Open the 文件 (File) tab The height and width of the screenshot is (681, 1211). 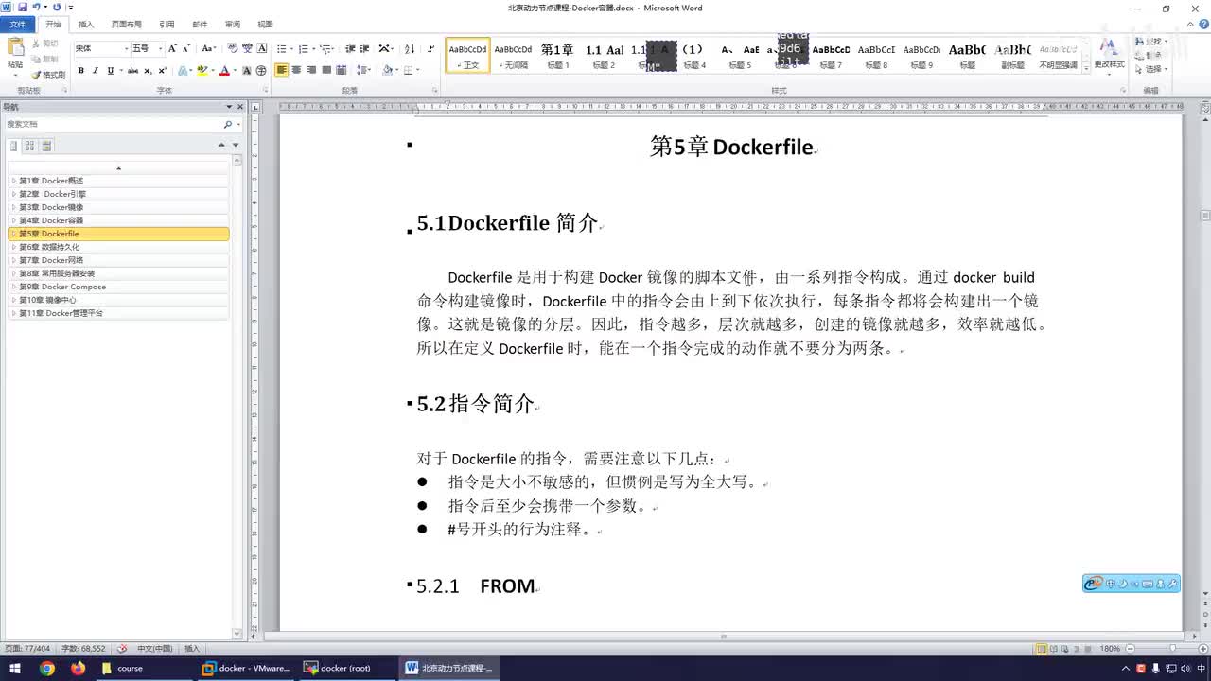coord(18,25)
